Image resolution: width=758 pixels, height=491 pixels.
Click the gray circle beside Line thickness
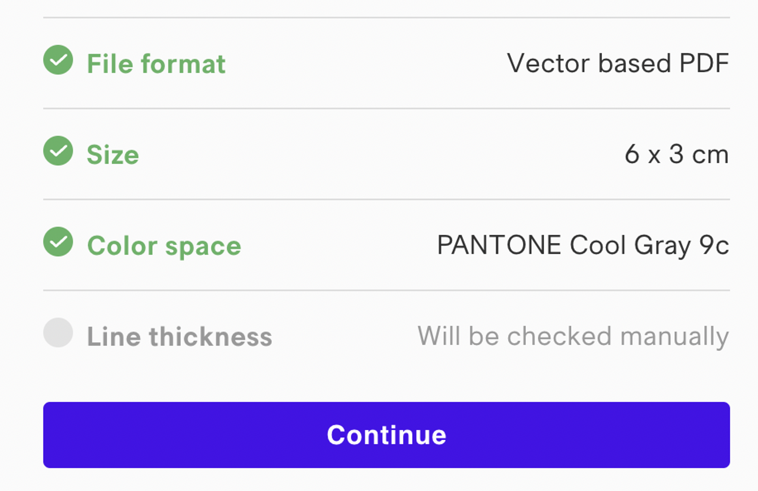[58, 332]
